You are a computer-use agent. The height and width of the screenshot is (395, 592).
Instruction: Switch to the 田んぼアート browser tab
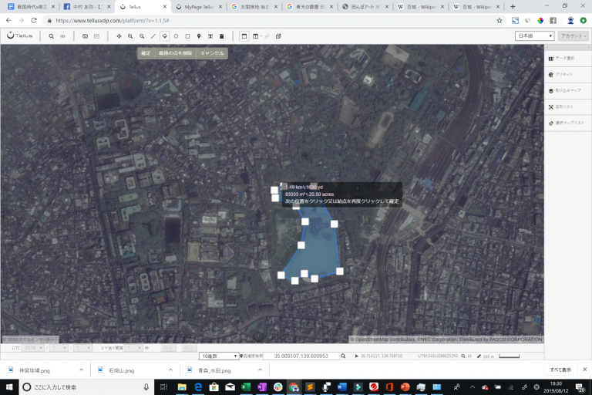coord(365,7)
